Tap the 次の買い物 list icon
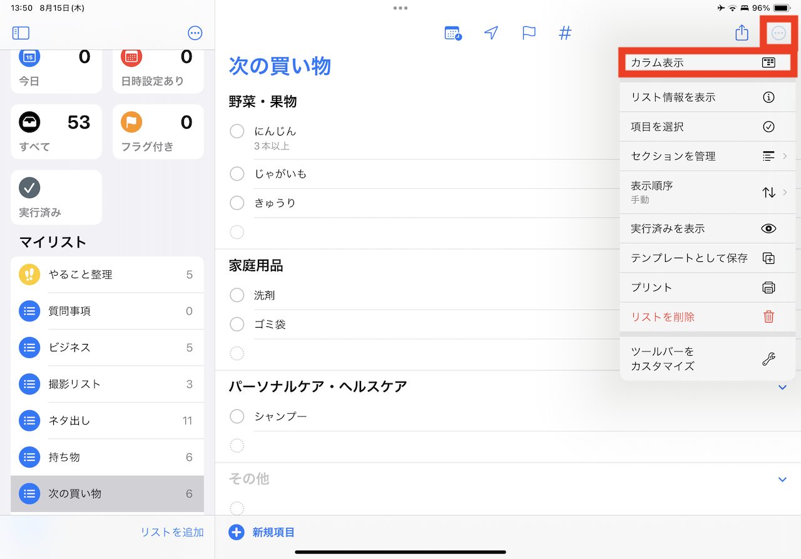The width and height of the screenshot is (801, 559). pos(29,493)
